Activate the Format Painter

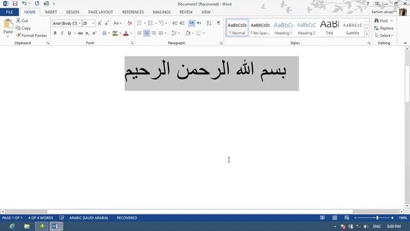[31, 35]
